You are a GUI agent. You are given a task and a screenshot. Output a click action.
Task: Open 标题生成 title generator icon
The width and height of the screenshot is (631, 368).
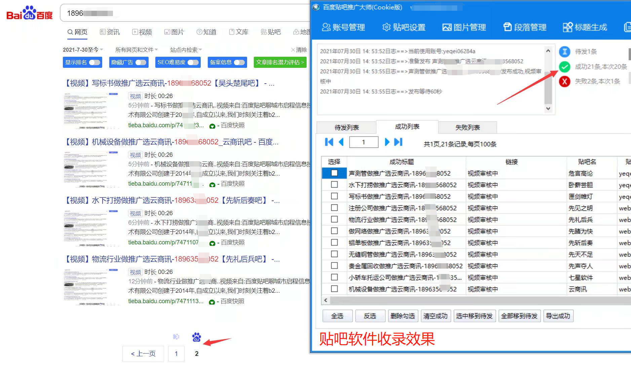(567, 27)
